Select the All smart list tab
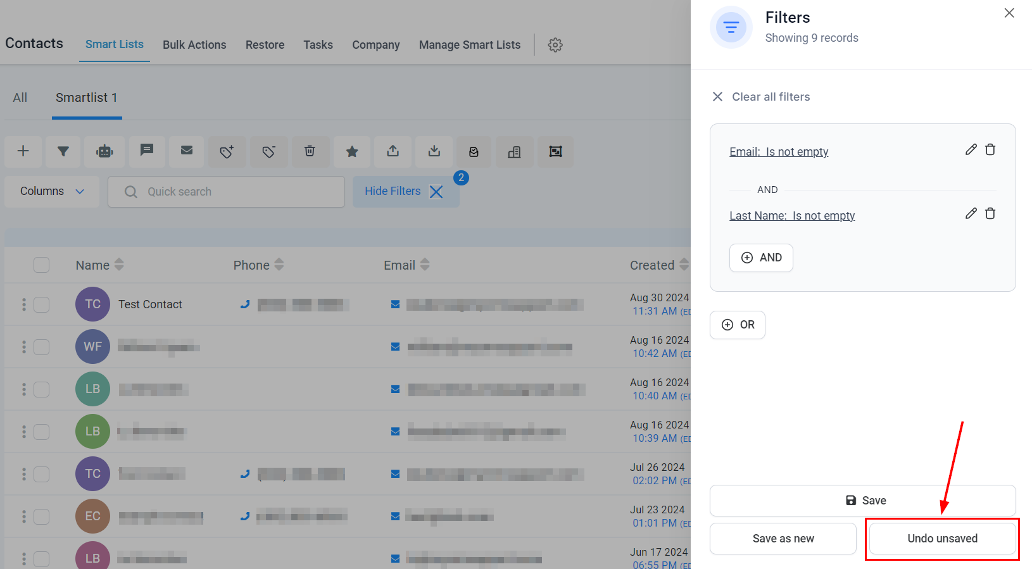 click(x=20, y=97)
